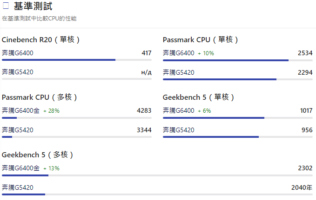Select 奔騰G5420 under Cinebench R20
Image resolution: width=316 pixels, height=200 pixels.
[x=18, y=72]
